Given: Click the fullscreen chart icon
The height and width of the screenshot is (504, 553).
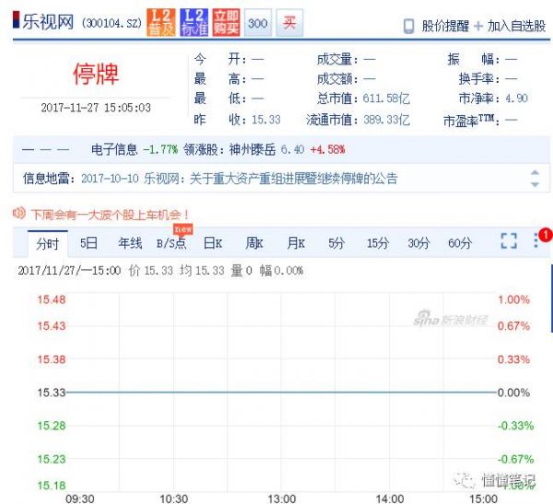Looking at the screenshot, I should pos(509,240).
